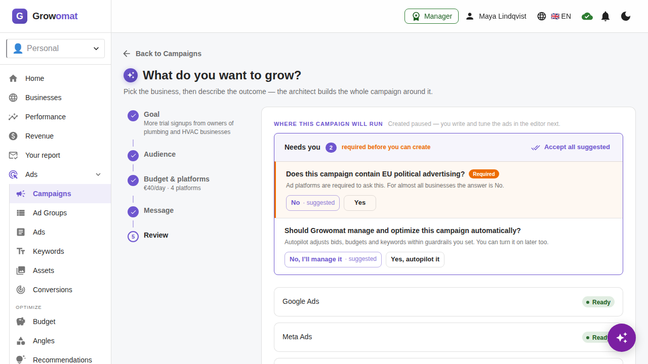The image size is (648, 364).
Task: Open Businesses in sidebar
Action: 56,98
